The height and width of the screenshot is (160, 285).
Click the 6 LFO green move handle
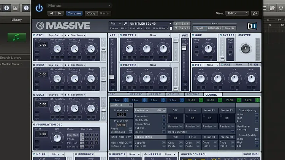pos(220,100)
